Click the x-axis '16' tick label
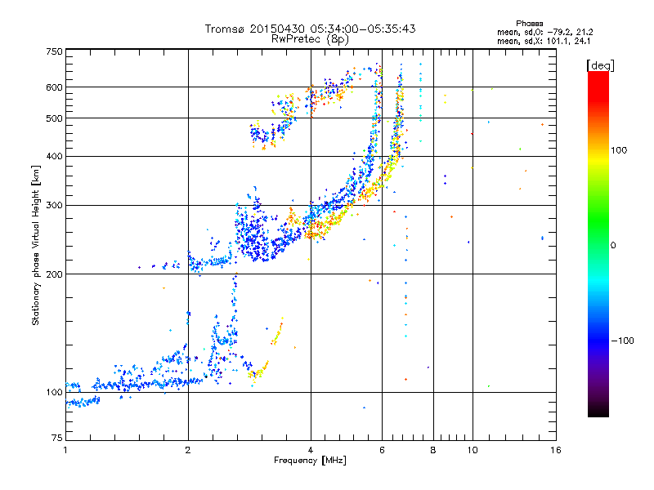 click(x=556, y=450)
